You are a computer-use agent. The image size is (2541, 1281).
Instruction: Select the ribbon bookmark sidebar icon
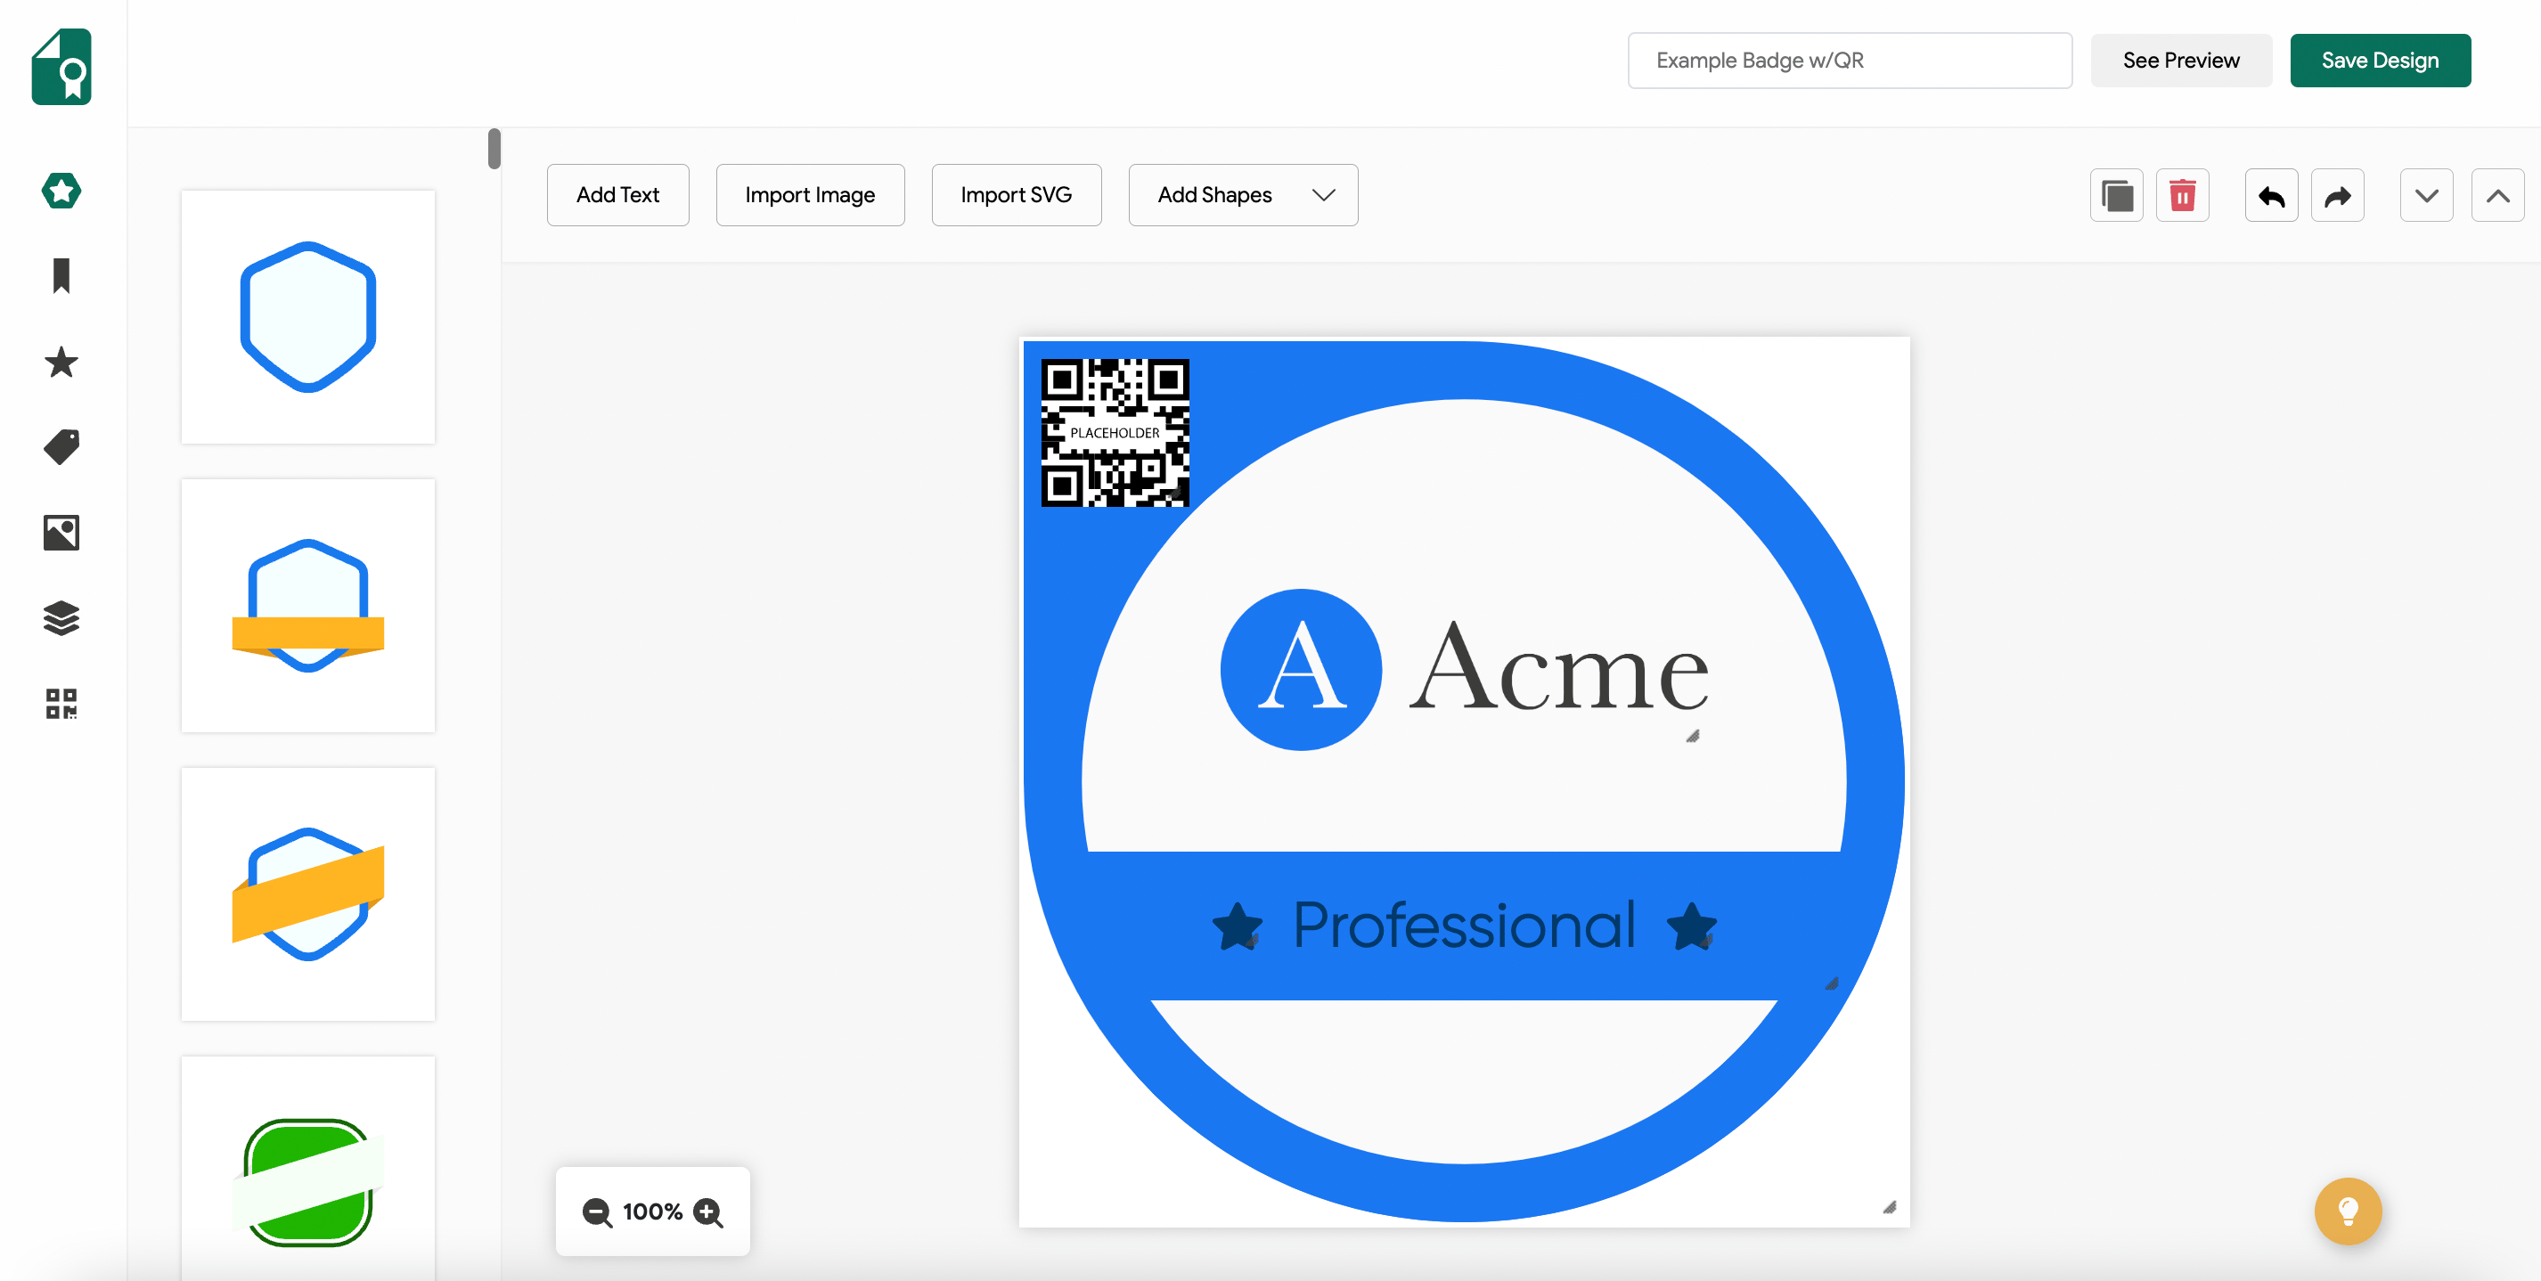(61, 276)
